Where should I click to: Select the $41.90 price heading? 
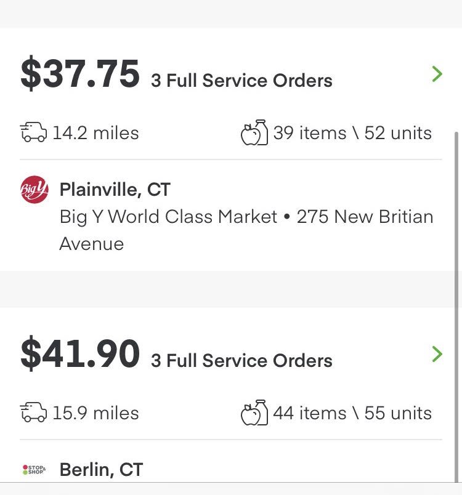[x=80, y=353]
